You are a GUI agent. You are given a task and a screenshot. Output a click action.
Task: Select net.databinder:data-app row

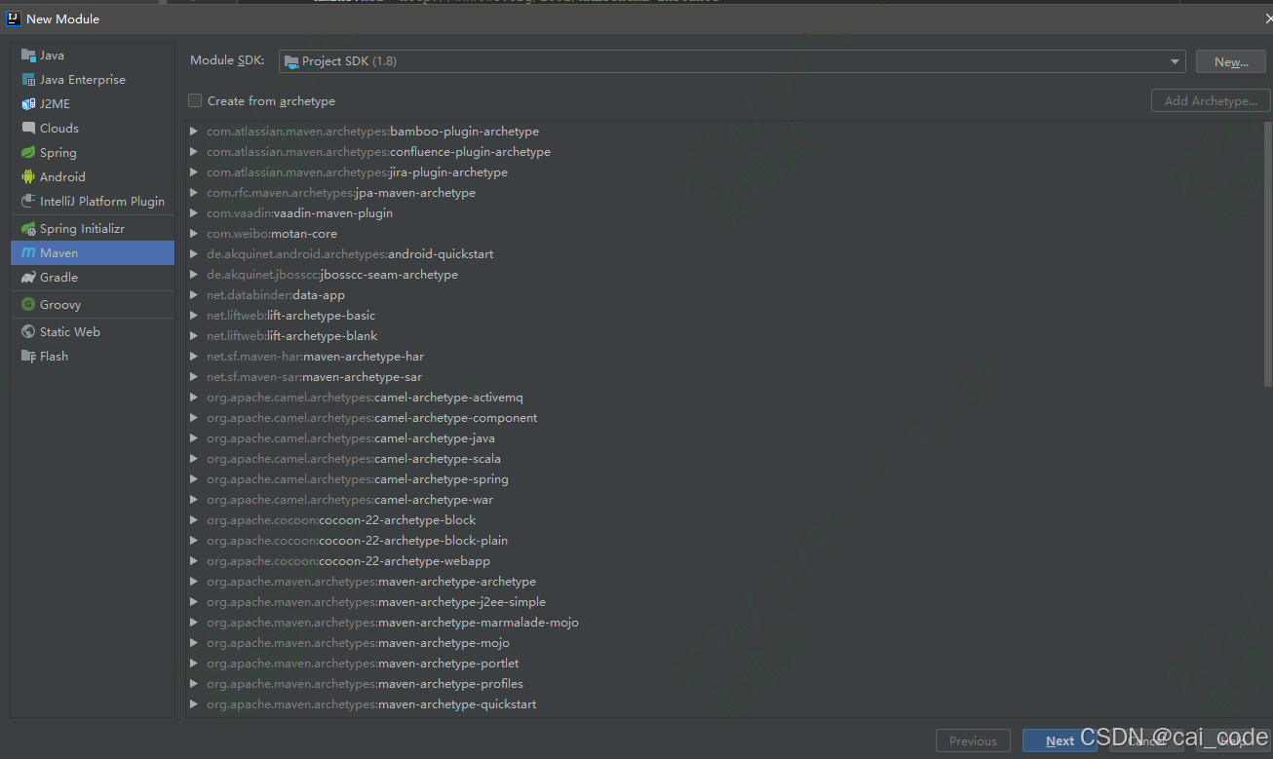[724, 295]
